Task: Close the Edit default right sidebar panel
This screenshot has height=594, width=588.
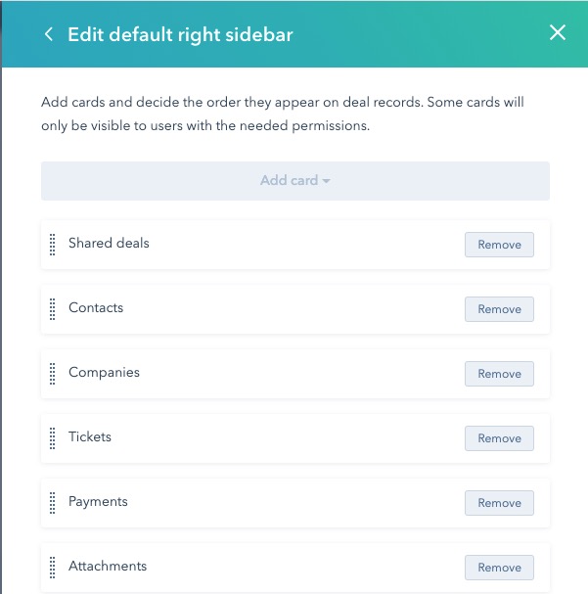Action: pyautogui.click(x=558, y=33)
